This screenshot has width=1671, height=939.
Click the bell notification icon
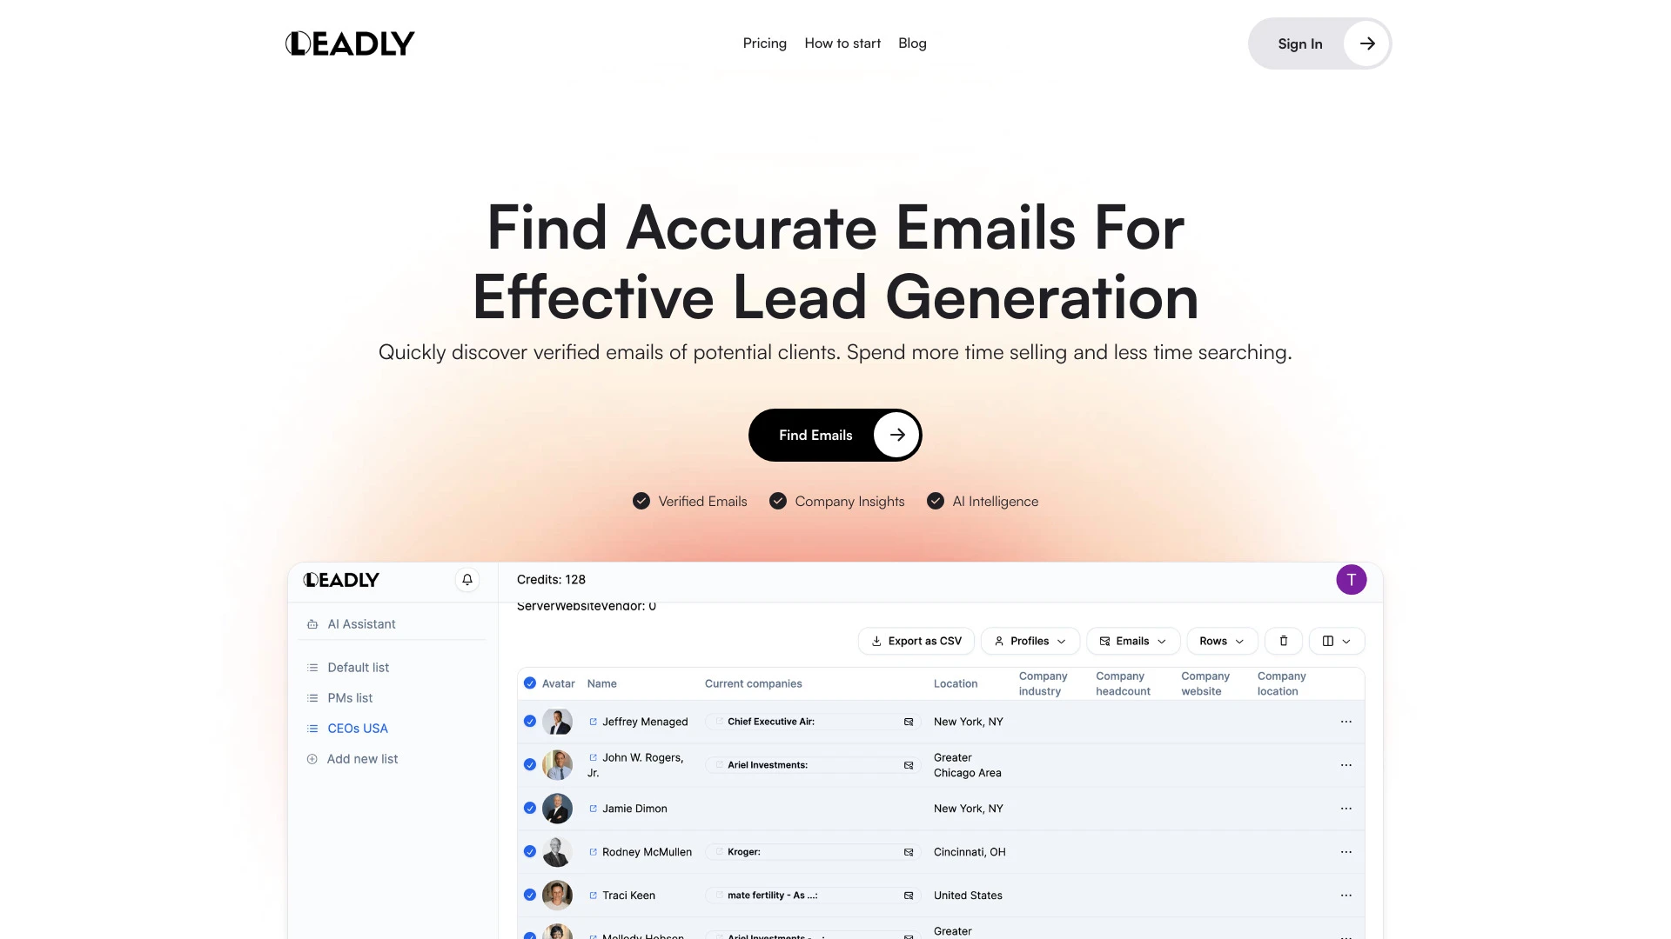coord(467,579)
